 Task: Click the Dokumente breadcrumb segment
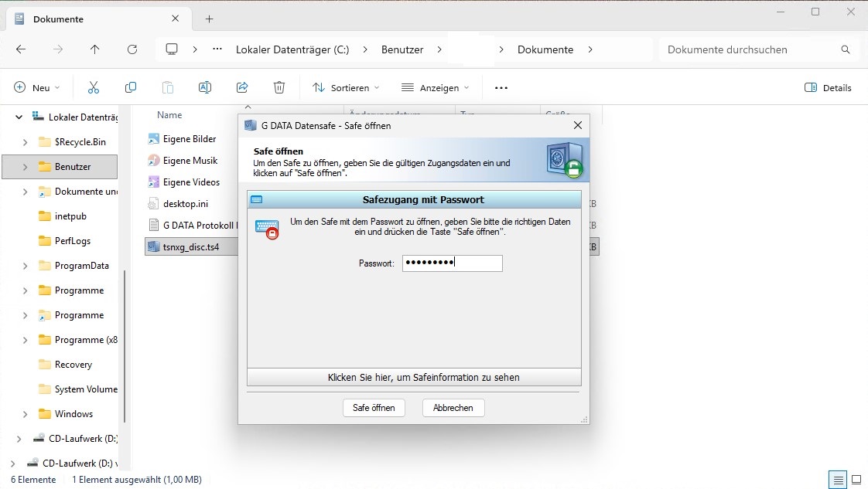tap(545, 49)
